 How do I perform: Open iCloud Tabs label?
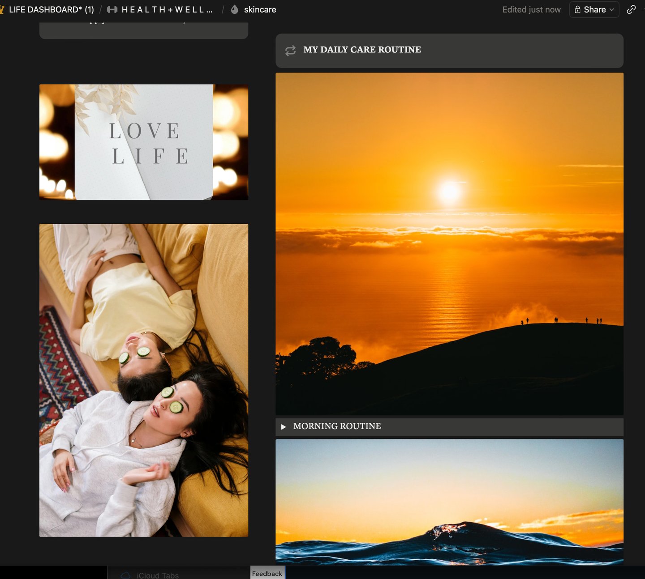pos(158,575)
